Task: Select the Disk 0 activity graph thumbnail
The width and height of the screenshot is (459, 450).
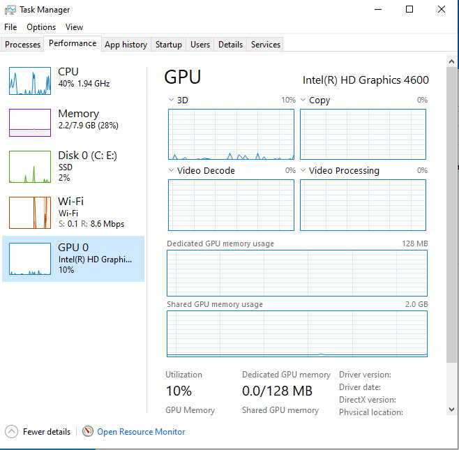Action: click(x=30, y=167)
